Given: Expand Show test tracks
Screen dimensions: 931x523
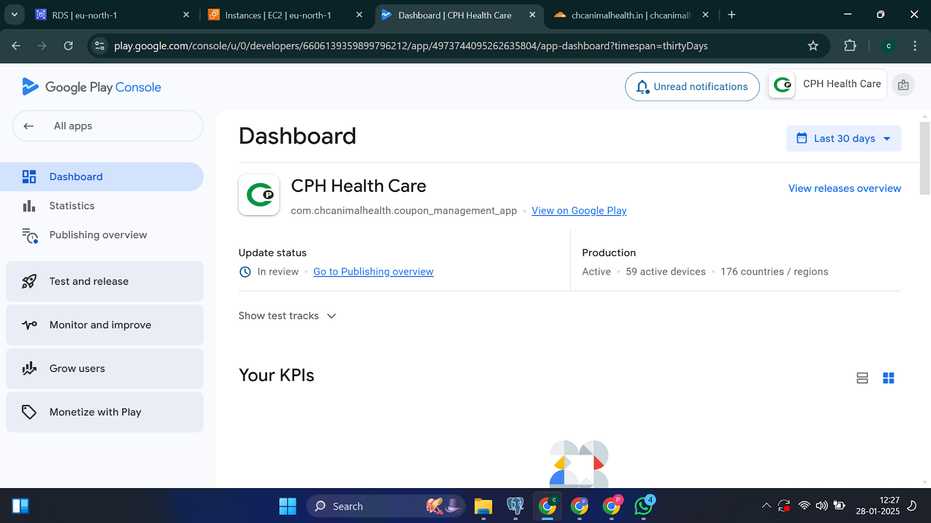Looking at the screenshot, I should pyautogui.click(x=287, y=316).
